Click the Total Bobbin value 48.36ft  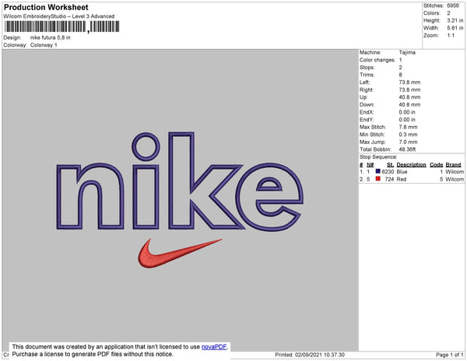(407, 149)
